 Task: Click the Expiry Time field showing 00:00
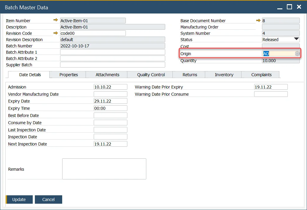[110, 108]
